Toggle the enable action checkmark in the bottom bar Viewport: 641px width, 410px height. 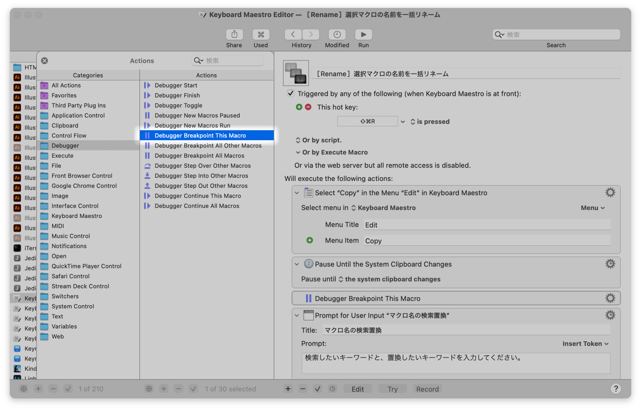click(x=317, y=389)
